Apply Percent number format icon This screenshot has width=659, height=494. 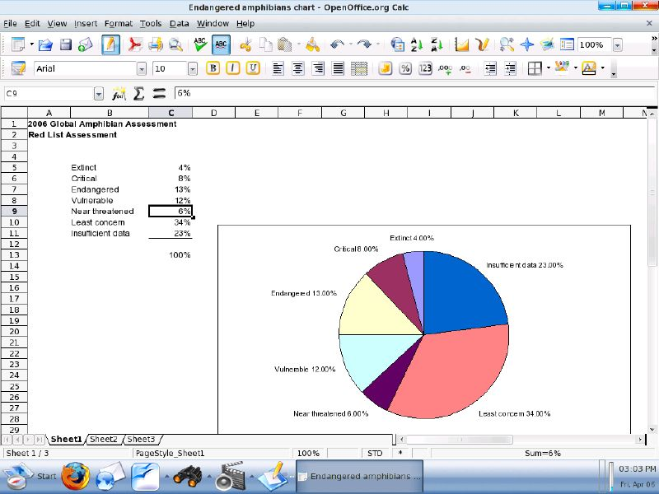(405, 68)
